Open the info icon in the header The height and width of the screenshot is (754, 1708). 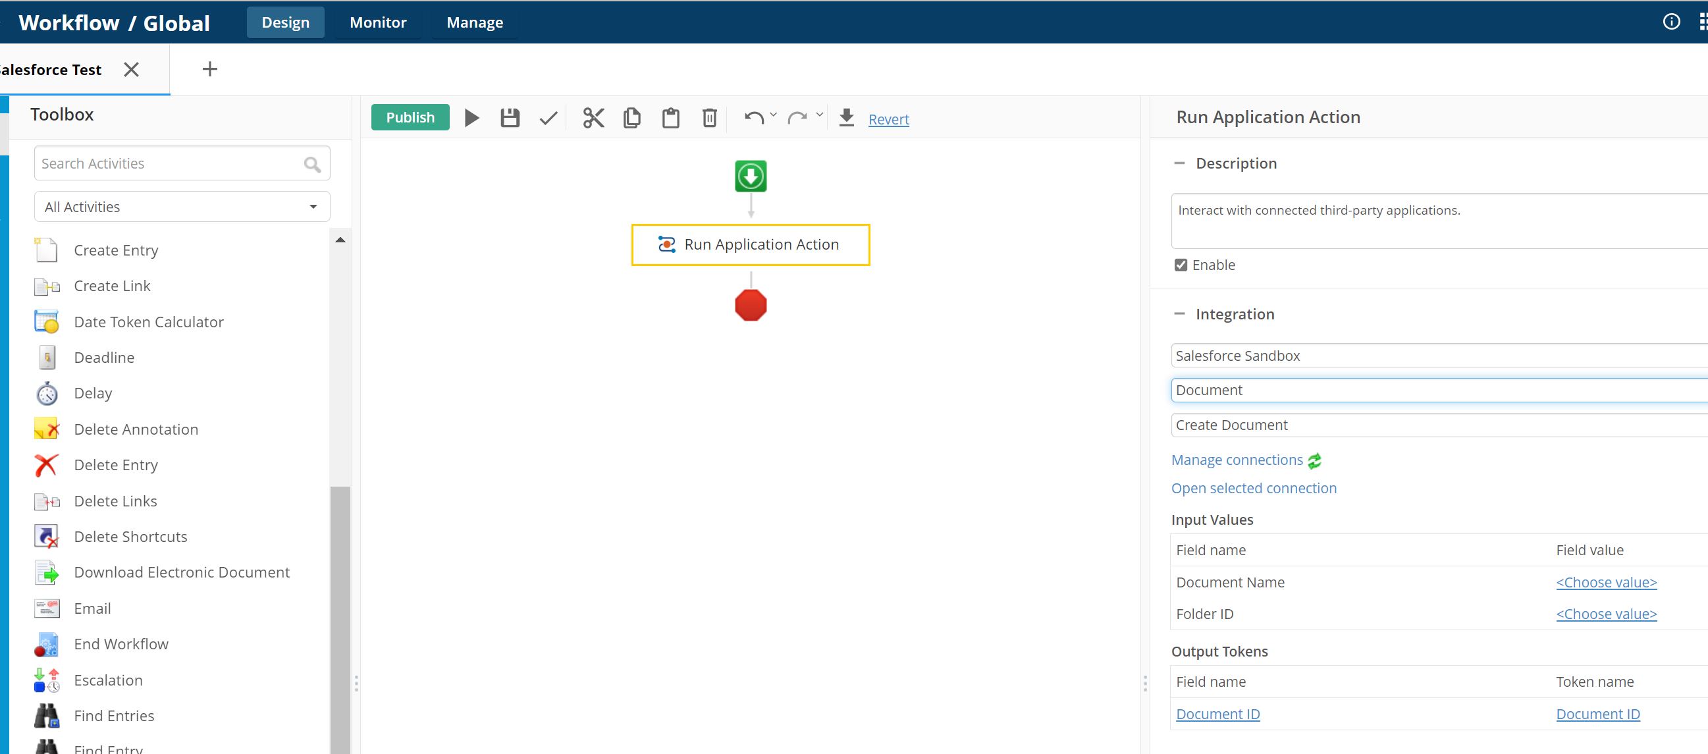coord(1672,22)
